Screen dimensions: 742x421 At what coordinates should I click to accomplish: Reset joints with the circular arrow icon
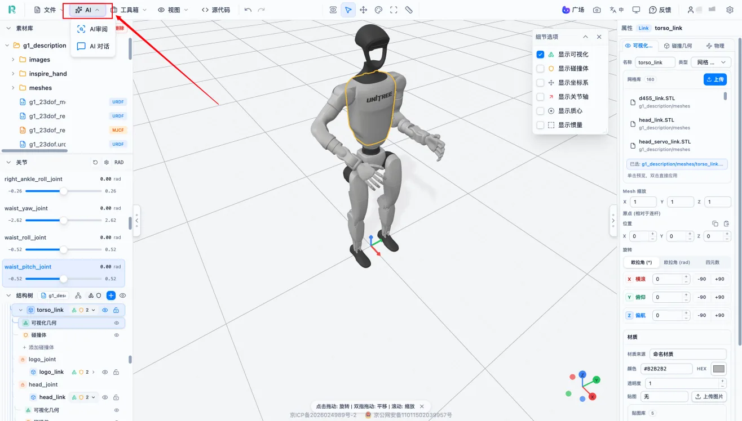(x=95, y=163)
